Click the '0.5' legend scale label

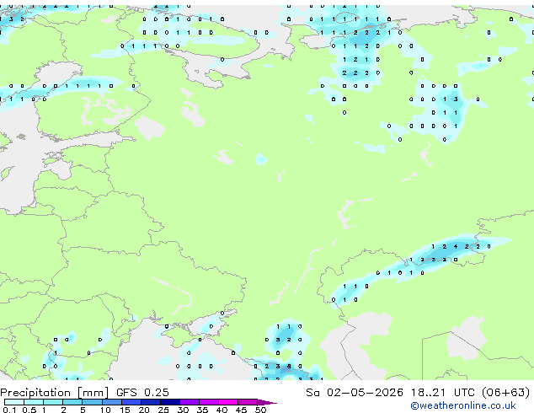click(29, 410)
